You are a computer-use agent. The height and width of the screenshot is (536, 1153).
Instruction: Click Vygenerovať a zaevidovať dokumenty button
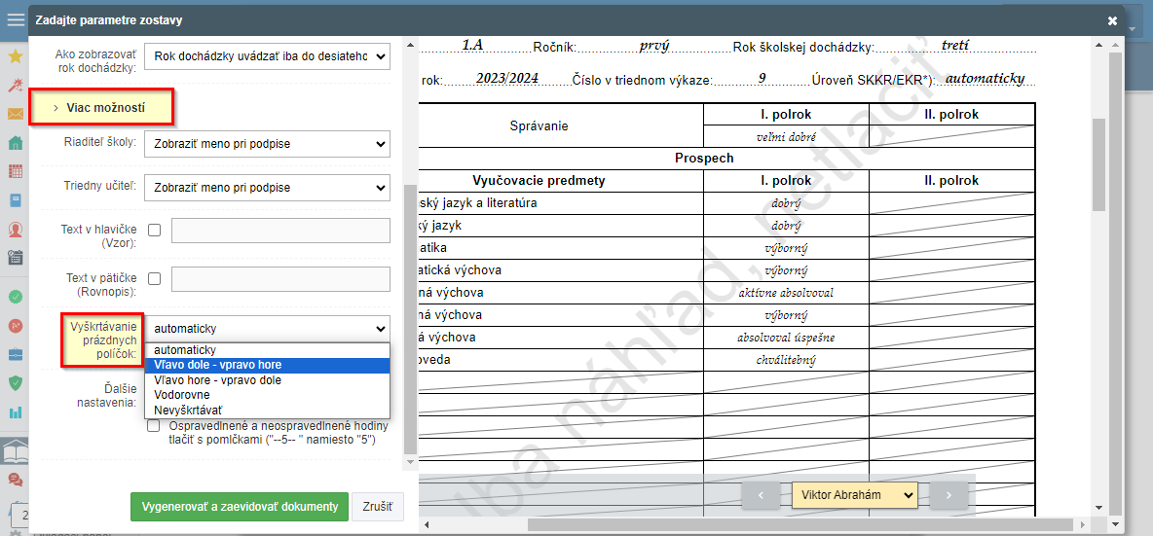pyautogui.click(x=240, y=507)
